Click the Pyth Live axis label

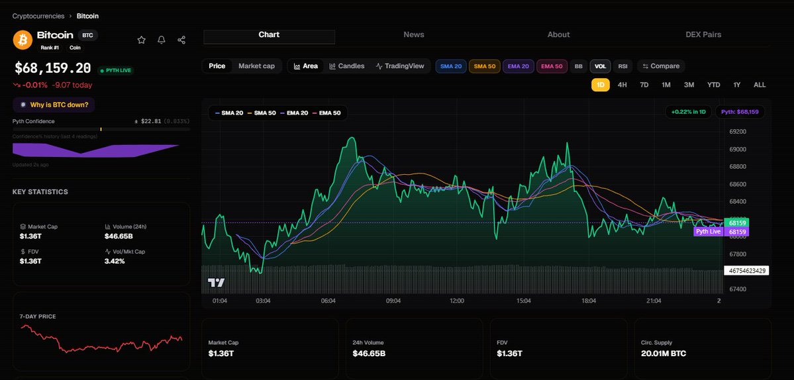(708, 232)
